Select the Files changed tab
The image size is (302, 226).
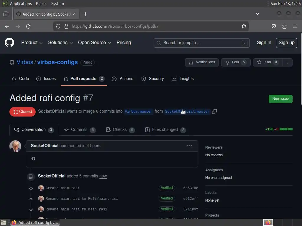[165, 130]
